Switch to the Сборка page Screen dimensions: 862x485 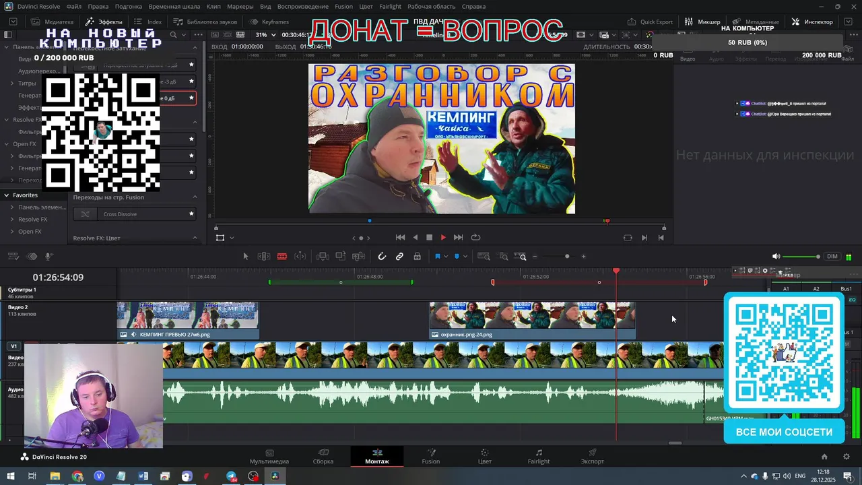click(x=323, y=456)
